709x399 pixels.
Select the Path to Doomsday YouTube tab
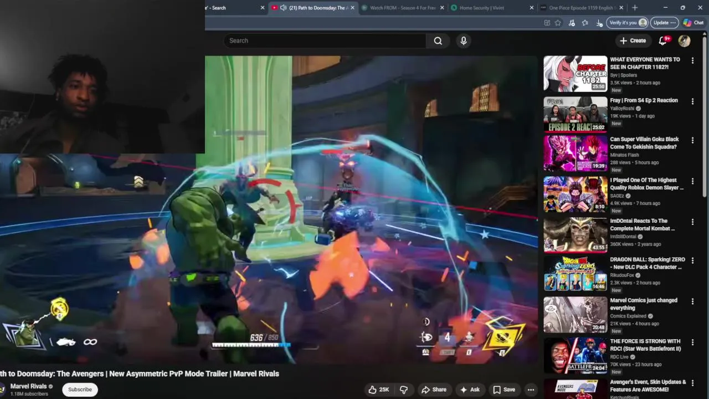313,8
